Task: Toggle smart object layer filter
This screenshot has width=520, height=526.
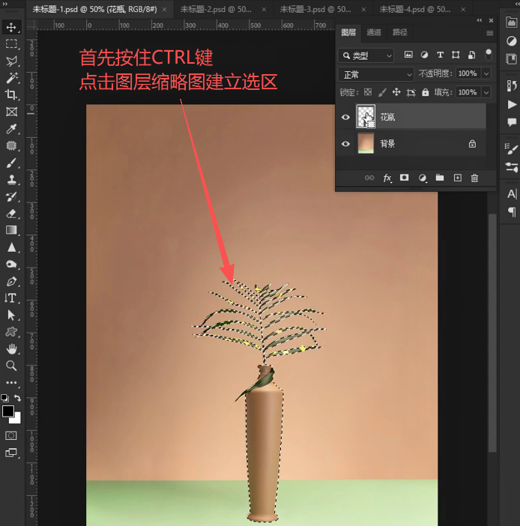Action: point(472,55)
